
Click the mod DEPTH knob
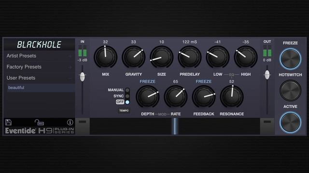[x=148, y=97]
